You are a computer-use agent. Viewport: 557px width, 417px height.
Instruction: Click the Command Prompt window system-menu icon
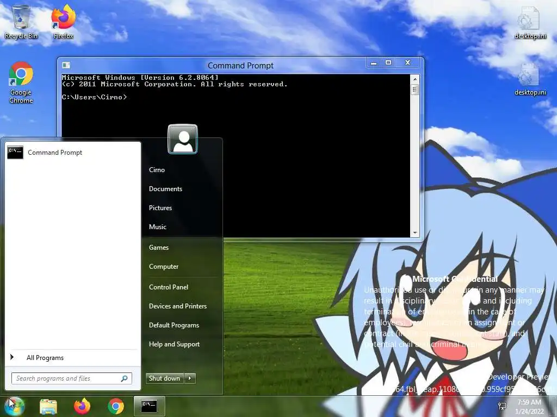[x=66, y=65]
